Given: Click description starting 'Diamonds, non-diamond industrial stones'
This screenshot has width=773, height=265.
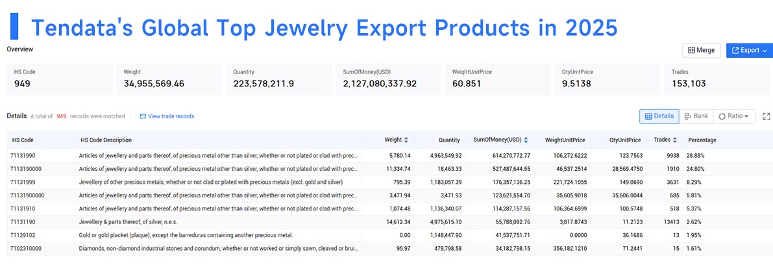Looking at the screenshot, I should (218, 249).
